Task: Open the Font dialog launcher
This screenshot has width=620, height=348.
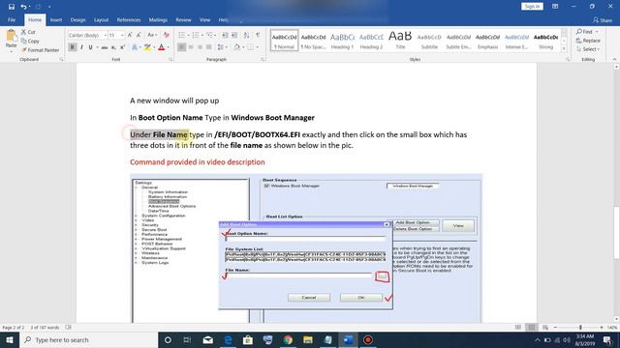Action: click(170, 60)
